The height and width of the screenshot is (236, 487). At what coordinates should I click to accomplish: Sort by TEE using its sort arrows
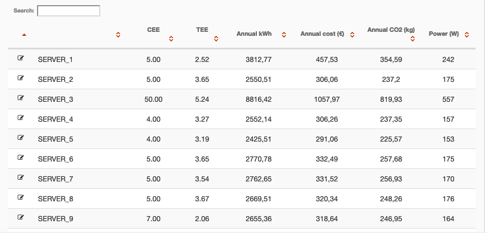click(x=216, y=39)
